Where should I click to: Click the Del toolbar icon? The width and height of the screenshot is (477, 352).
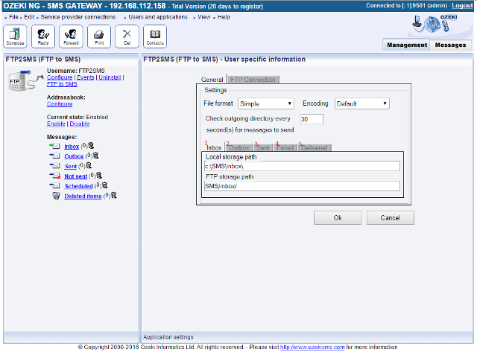coord(127,36)
